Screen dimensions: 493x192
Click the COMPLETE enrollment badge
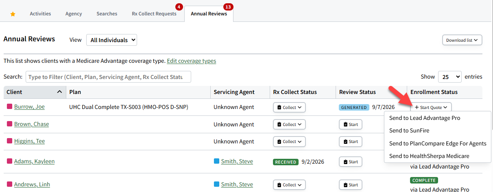424,180
